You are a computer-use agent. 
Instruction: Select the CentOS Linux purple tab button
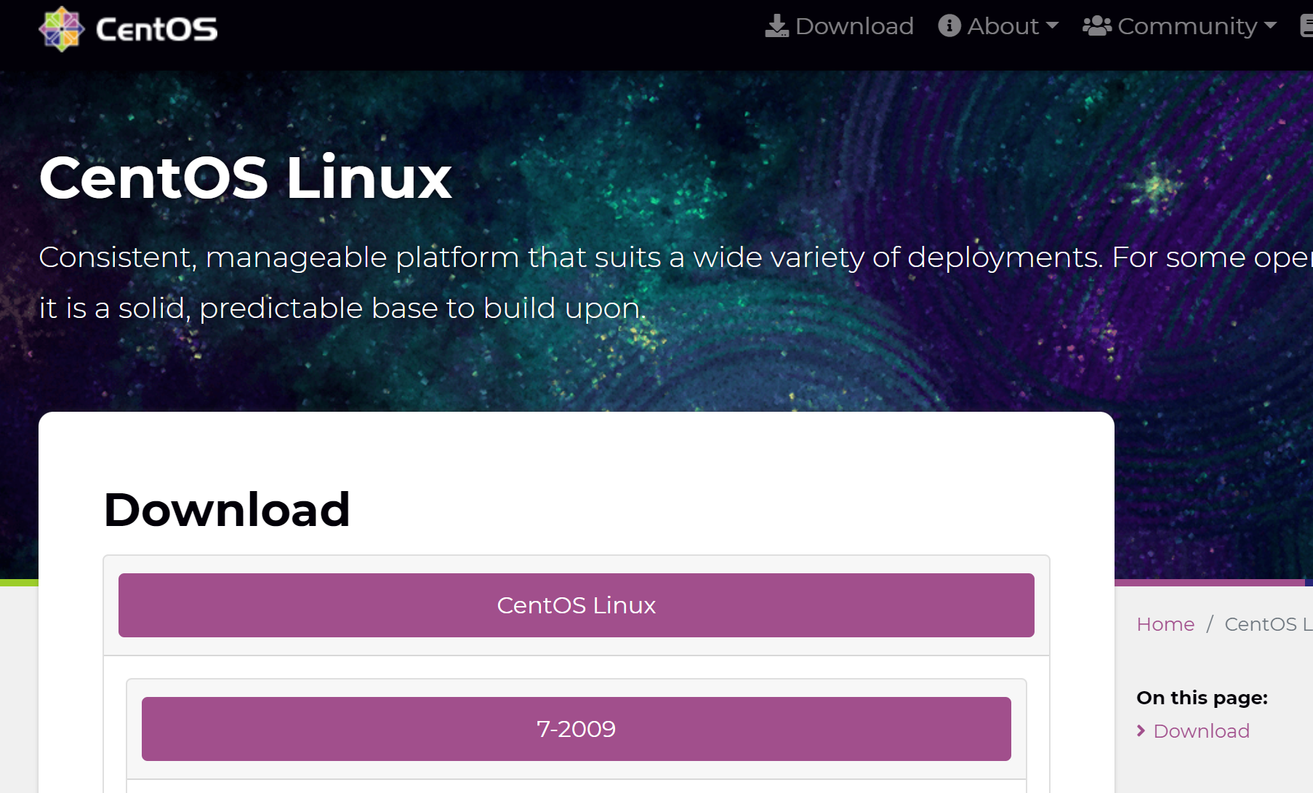pyautogui.click(x=577, y=605)
